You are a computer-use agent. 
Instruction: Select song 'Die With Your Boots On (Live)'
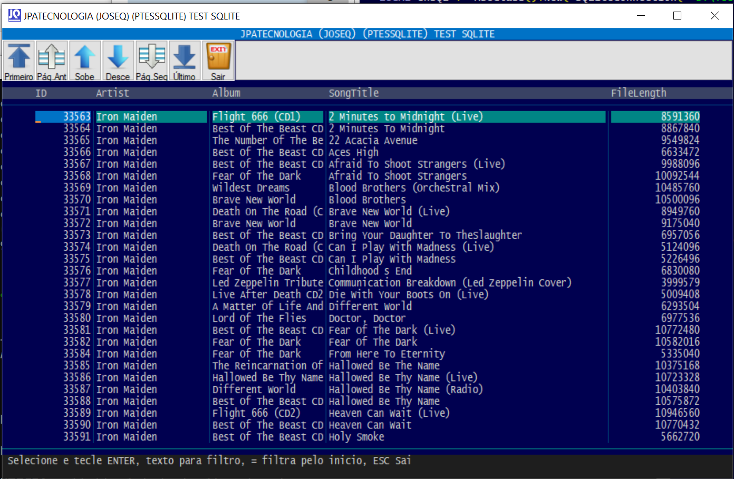click(x=409, y=295)
